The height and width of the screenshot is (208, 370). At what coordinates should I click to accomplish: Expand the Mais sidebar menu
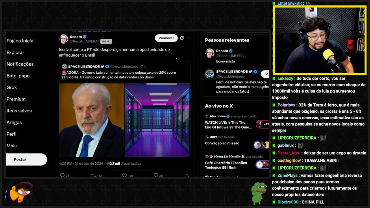point(12,146)
